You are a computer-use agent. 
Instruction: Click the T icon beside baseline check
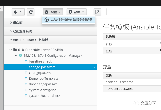pos(26,61)
